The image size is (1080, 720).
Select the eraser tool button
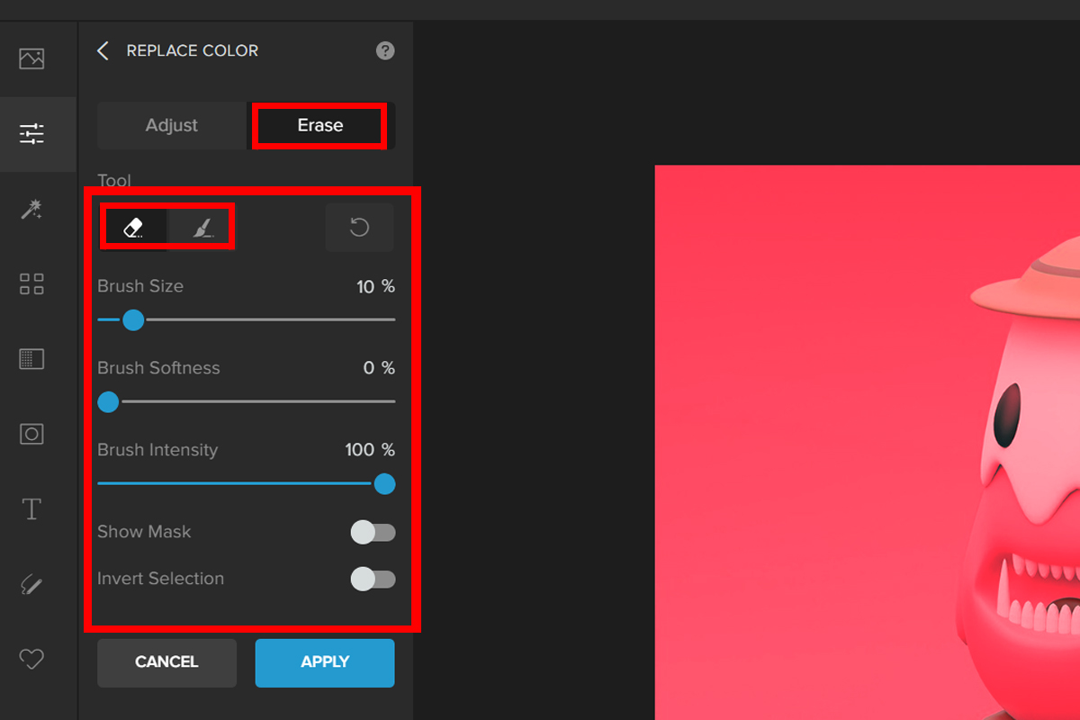point(134,227)
